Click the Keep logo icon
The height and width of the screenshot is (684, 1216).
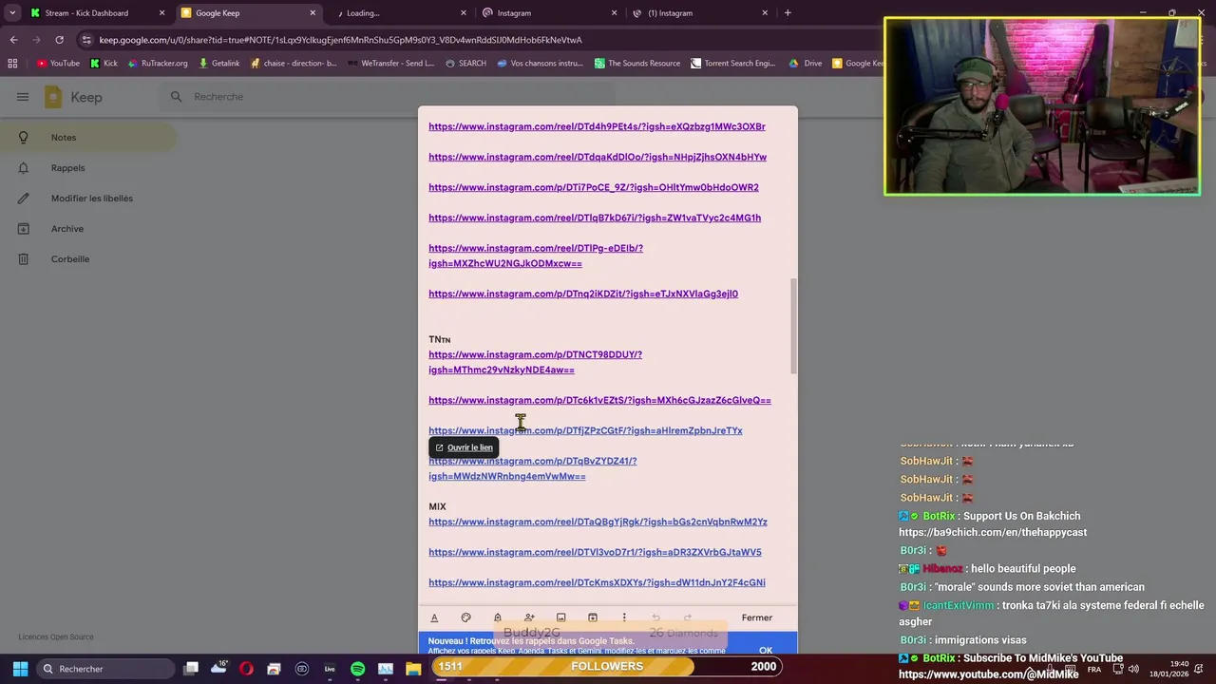tap(53, 97)
